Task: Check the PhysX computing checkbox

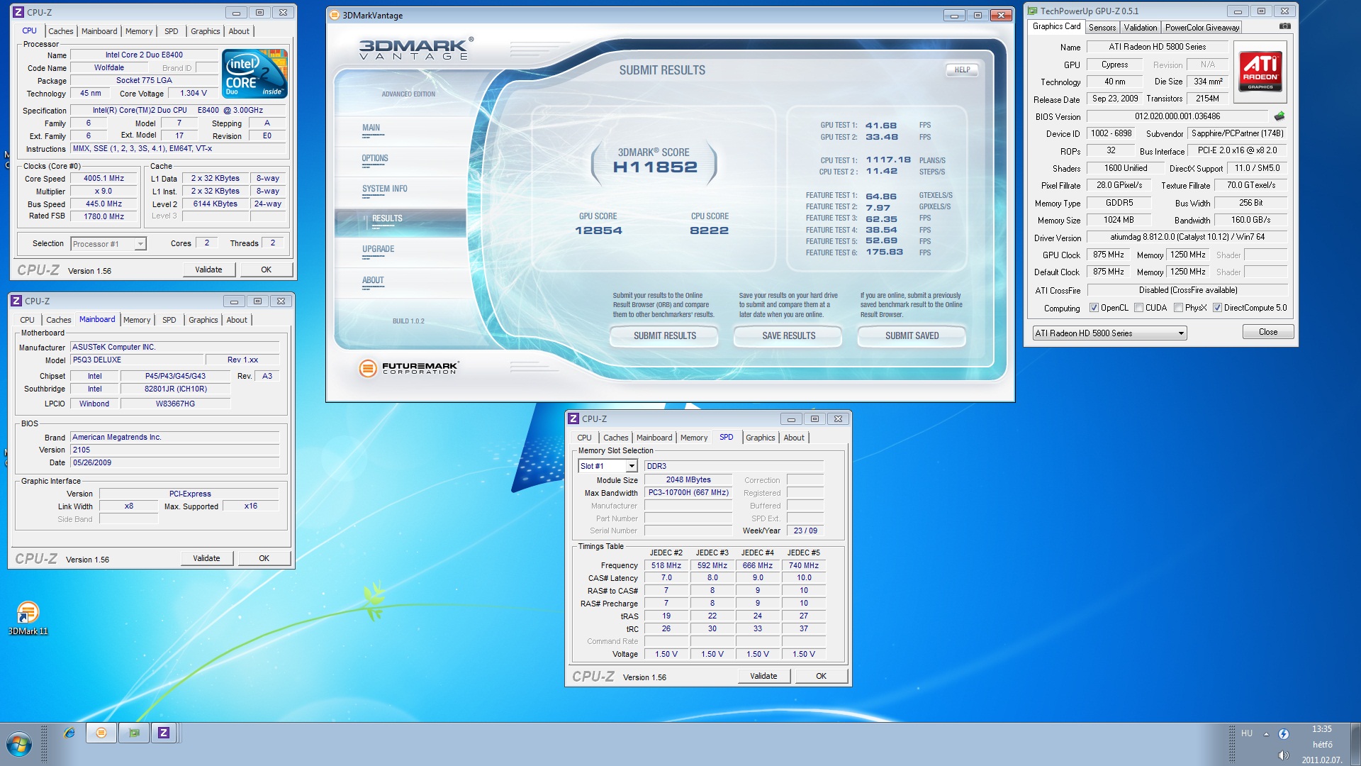Action: click(x=1178, y=308)
